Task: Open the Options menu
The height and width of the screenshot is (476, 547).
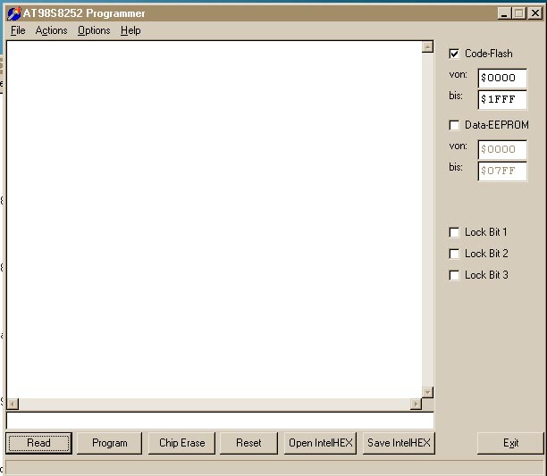Action: [x=94, y=30]
